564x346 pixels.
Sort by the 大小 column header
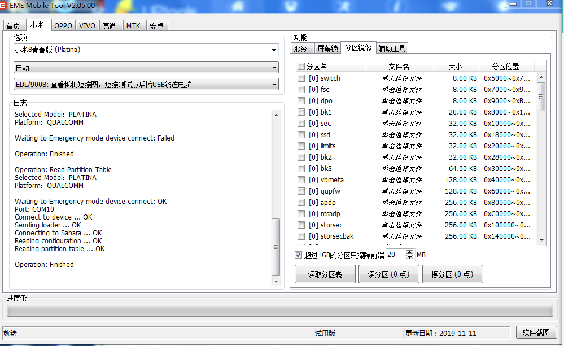click(456, 67)
